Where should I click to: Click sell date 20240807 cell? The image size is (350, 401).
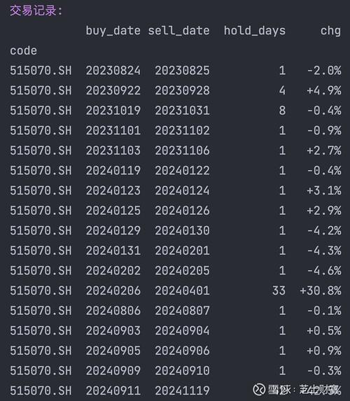click(x=182, y=311)
